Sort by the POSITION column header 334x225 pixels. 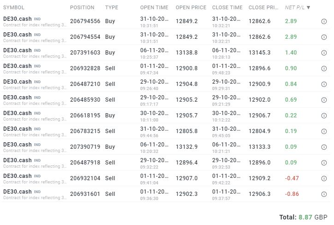pos(82,7)
